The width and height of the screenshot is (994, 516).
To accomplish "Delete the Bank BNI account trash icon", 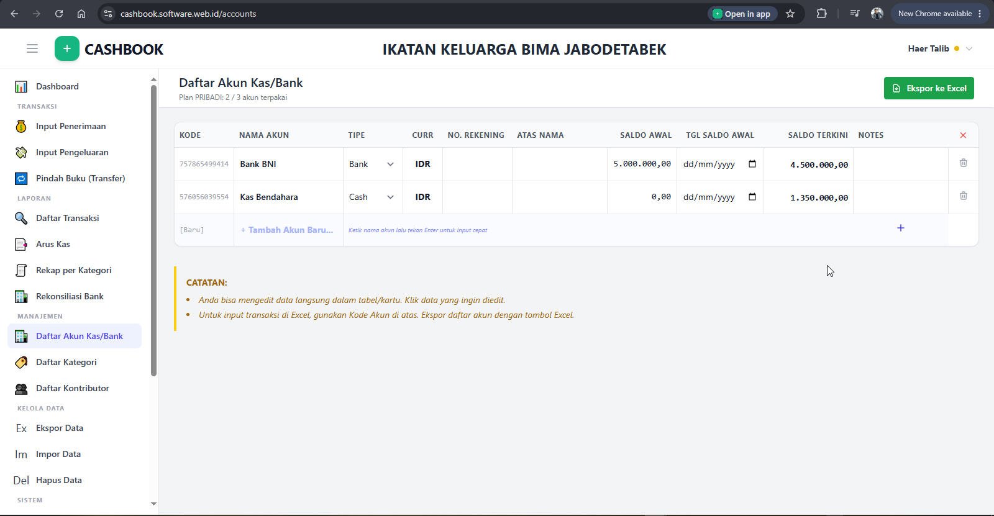I will click(x=963, y=163).
